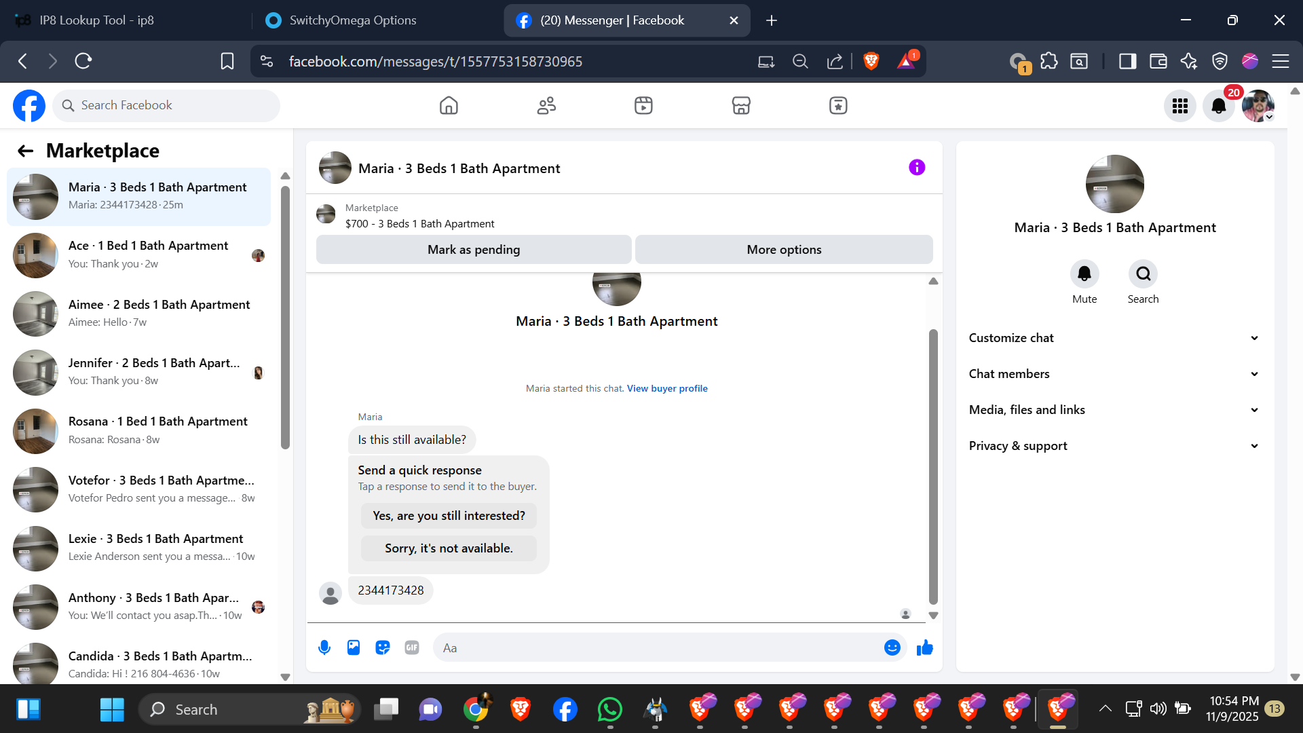Open the Jennifer 2 Beds 1 Bath conversation
1303x733 pixels.
pos(138,372)
